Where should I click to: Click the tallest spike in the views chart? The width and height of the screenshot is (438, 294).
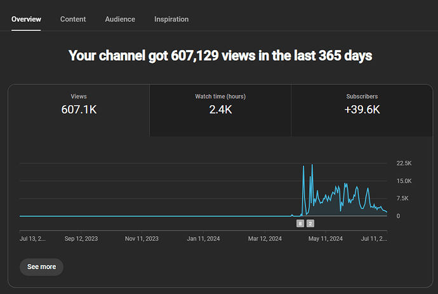312,166
